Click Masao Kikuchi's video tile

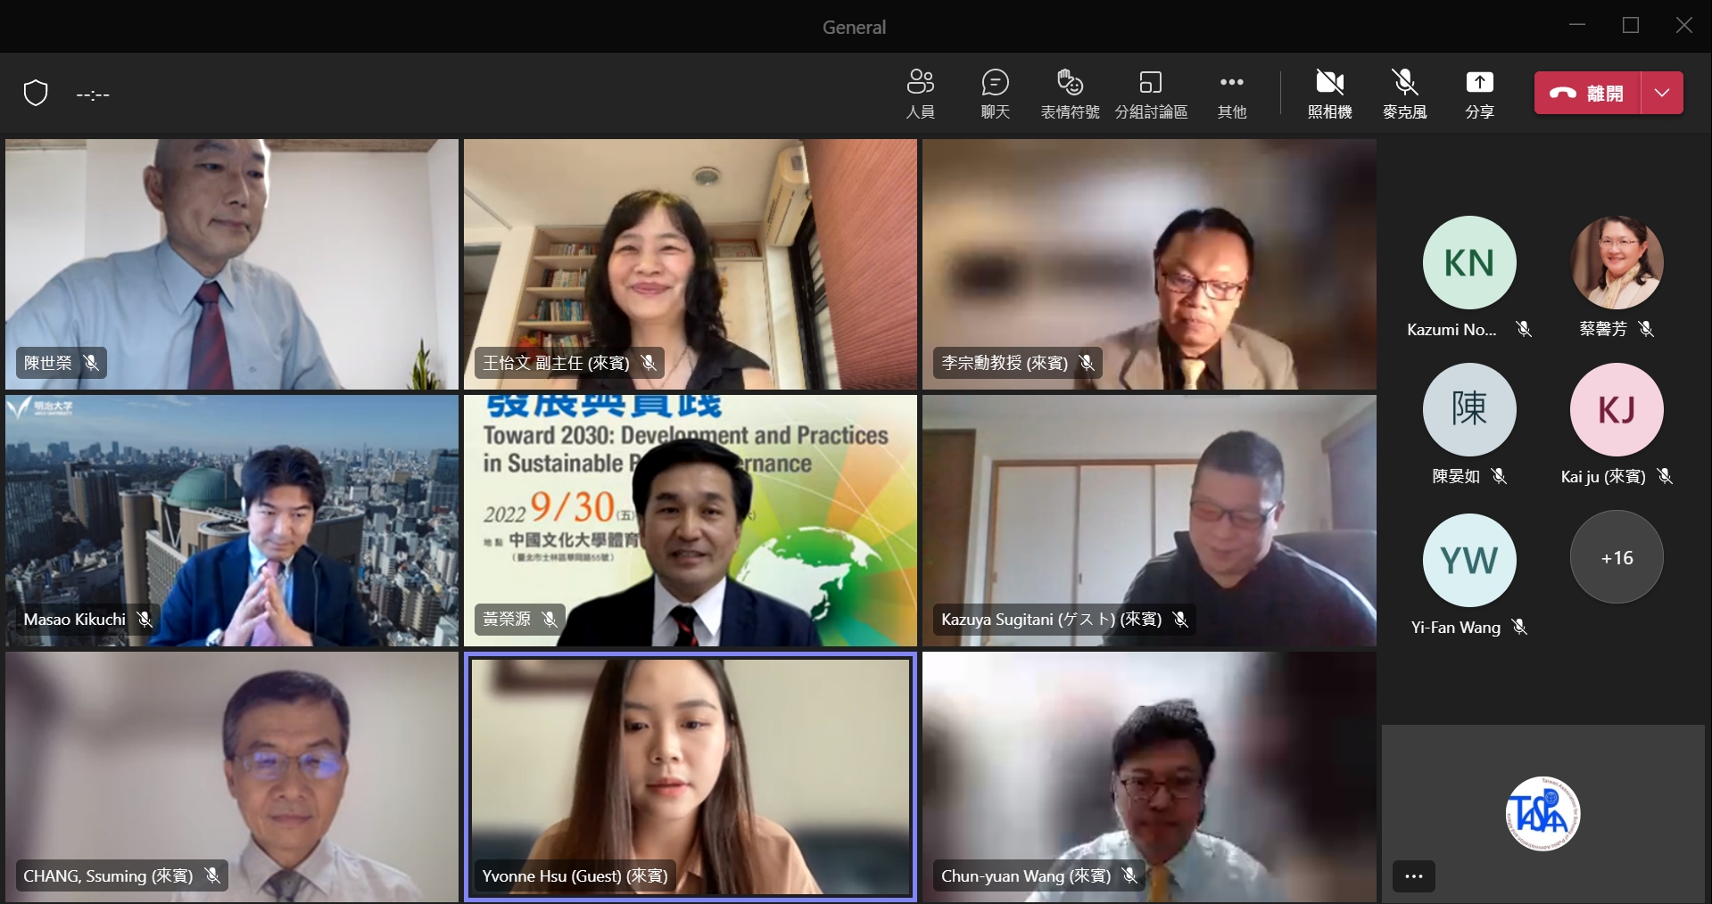pos(232,521)
